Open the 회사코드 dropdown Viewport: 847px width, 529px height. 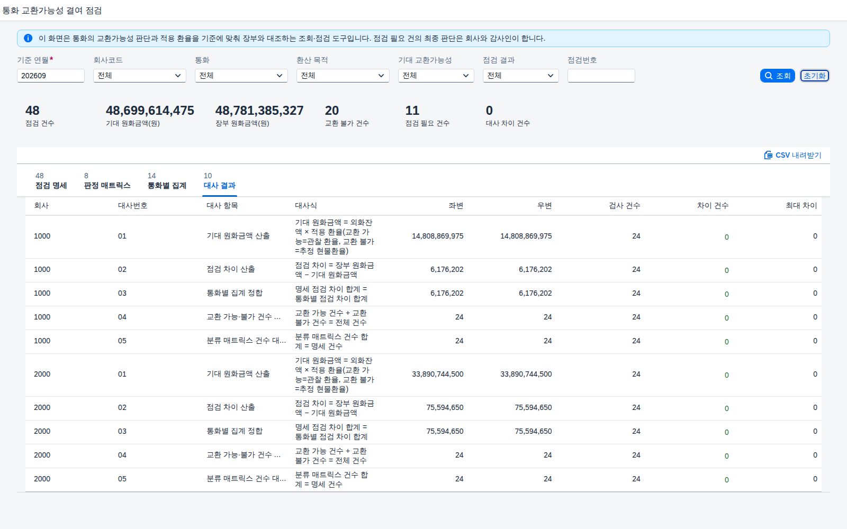click(x=140, y=76)
